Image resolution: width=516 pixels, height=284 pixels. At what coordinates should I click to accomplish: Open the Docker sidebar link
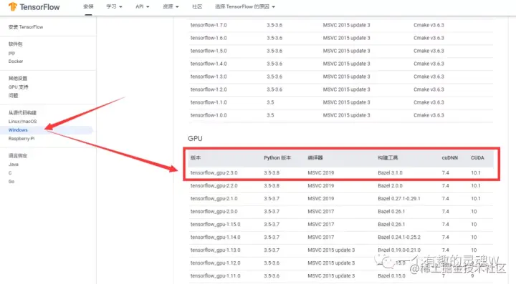[16, 62]
